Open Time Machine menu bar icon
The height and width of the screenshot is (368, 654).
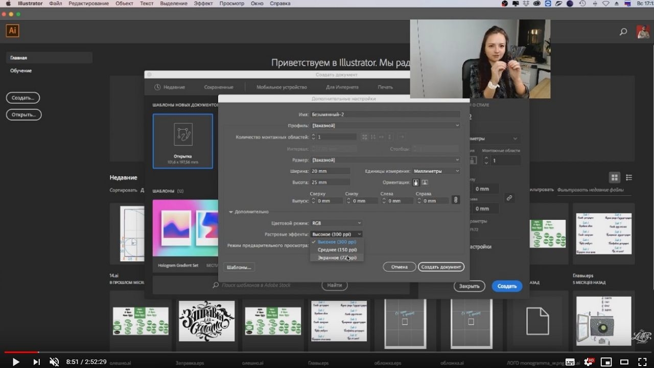pos(582,4)
